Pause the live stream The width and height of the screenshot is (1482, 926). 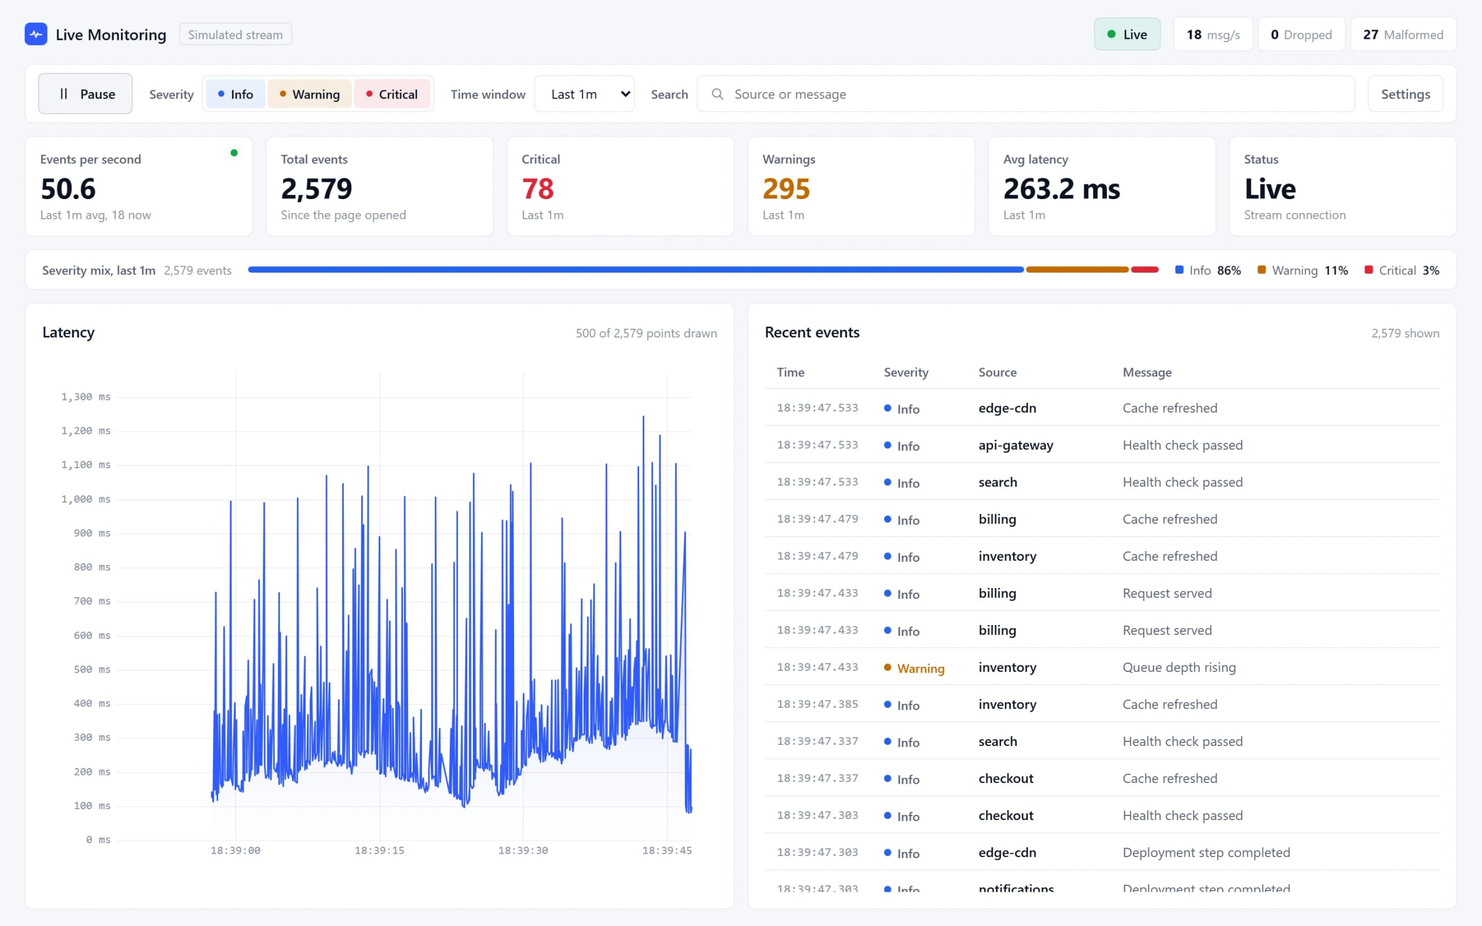(85, 94)
